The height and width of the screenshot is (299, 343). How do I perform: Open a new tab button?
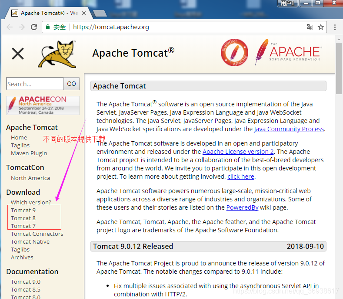100,13
